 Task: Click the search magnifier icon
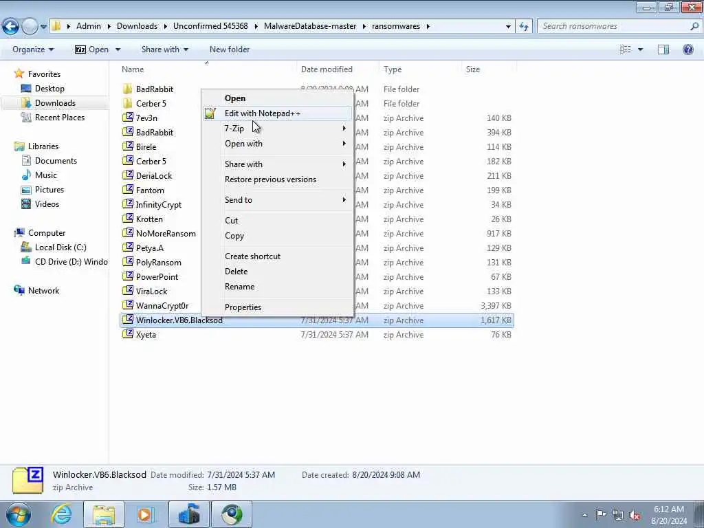tap(694, 27)
